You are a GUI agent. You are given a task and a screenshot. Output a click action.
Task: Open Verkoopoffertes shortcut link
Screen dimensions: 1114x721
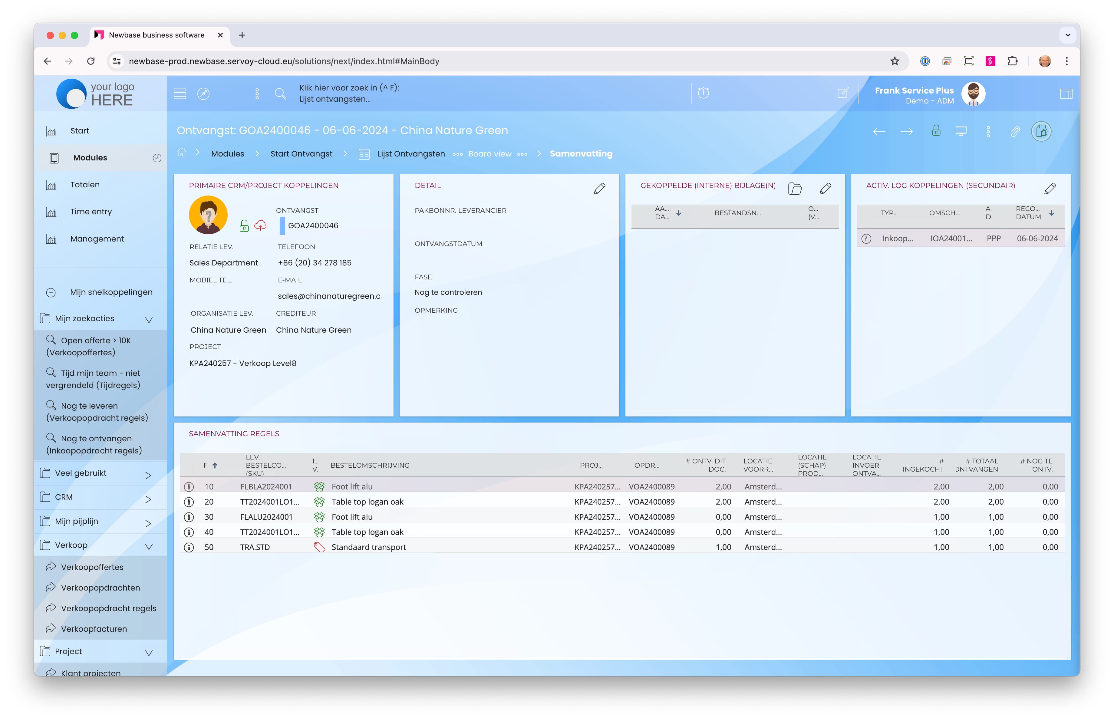click(92, 567)
